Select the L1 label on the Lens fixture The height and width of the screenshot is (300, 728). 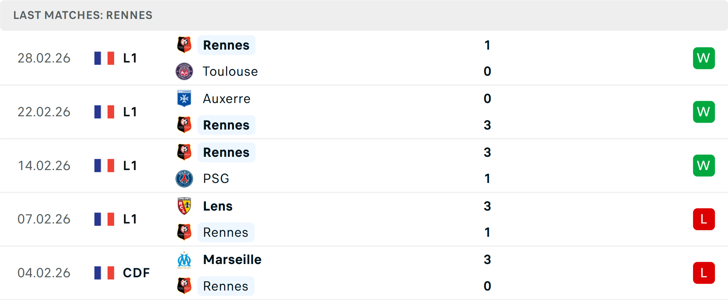point(130,219)
